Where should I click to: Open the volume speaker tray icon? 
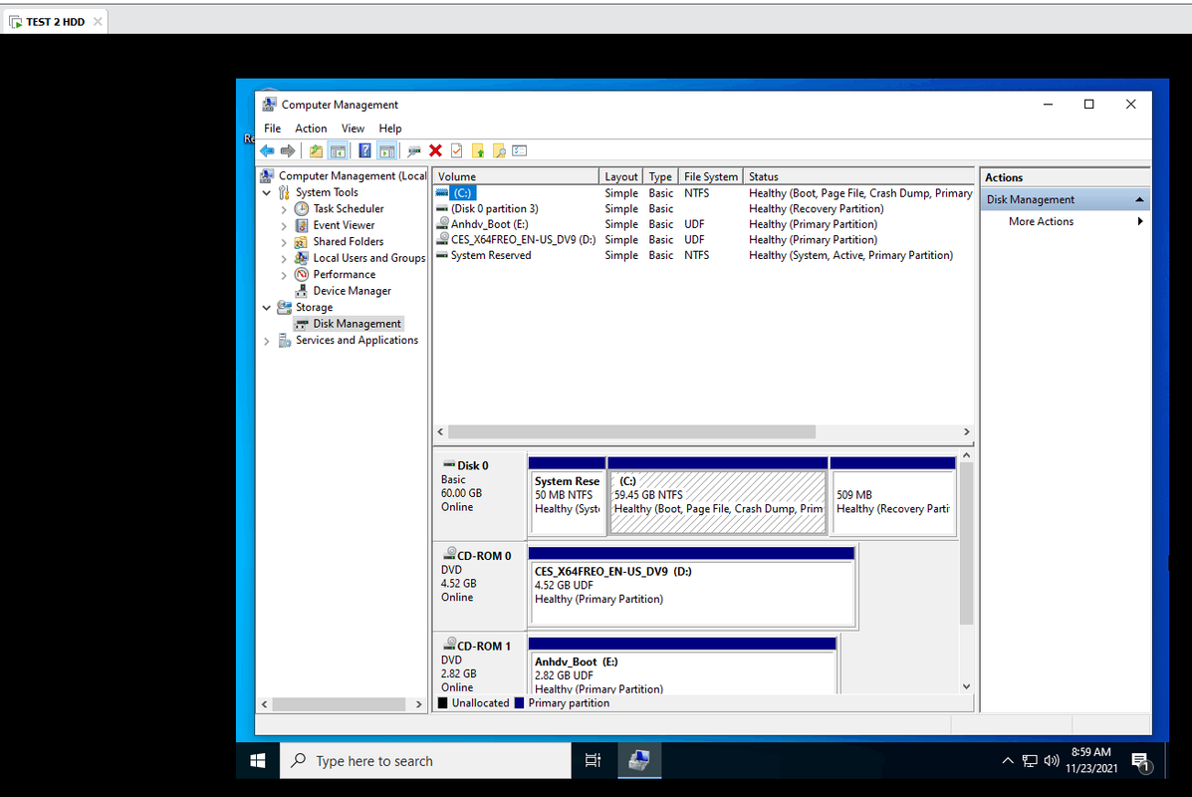coord(1052,760)
